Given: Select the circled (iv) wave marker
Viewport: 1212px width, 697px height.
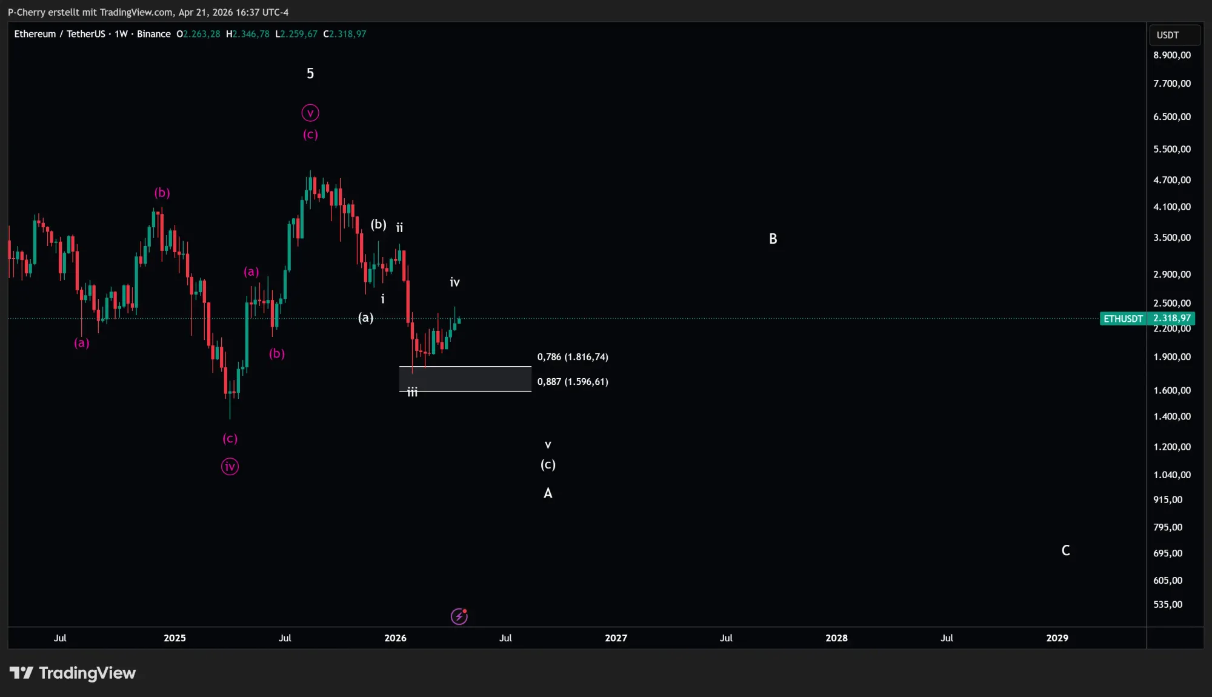Looking at the screenshot, I should [230, 466].
